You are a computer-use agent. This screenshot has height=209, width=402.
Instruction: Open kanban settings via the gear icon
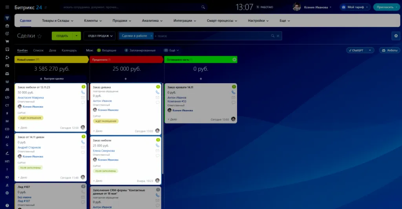[396, 36]
